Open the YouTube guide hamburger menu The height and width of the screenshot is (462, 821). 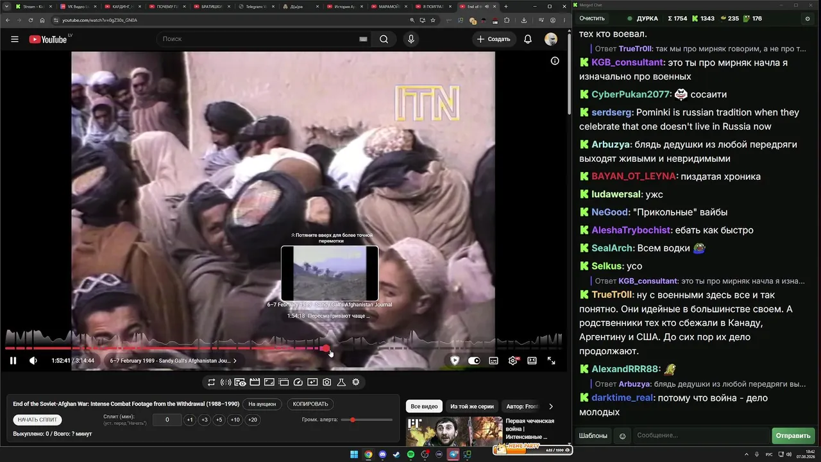(x=15, y=39)
